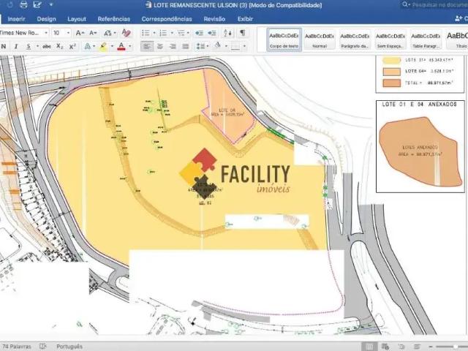Click the numbered list icon

point(163,33)
